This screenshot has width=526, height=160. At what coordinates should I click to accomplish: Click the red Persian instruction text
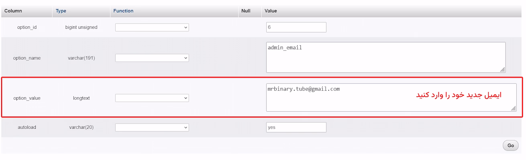pyautogui.click(x=459, y=96)
